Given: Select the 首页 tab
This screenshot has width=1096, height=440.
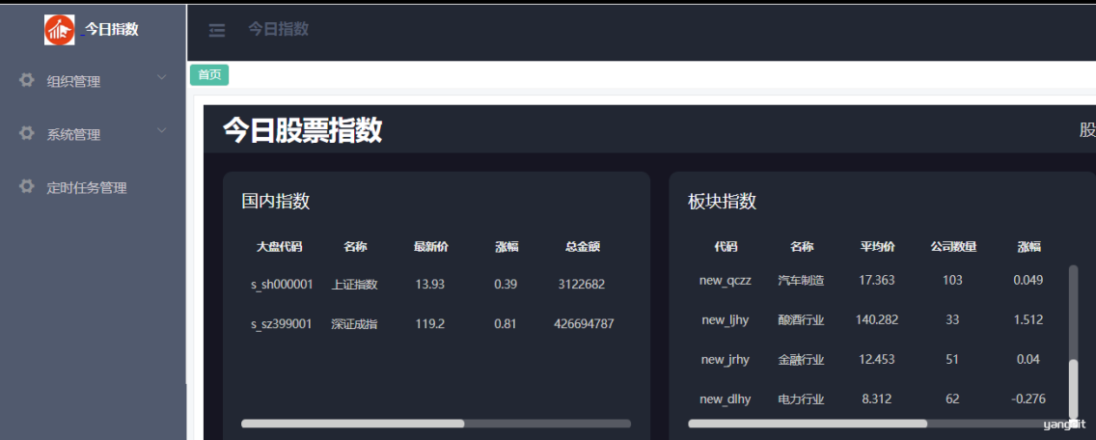Looking at the screenshot, I should pyautogui.click(x=209, y=75).
